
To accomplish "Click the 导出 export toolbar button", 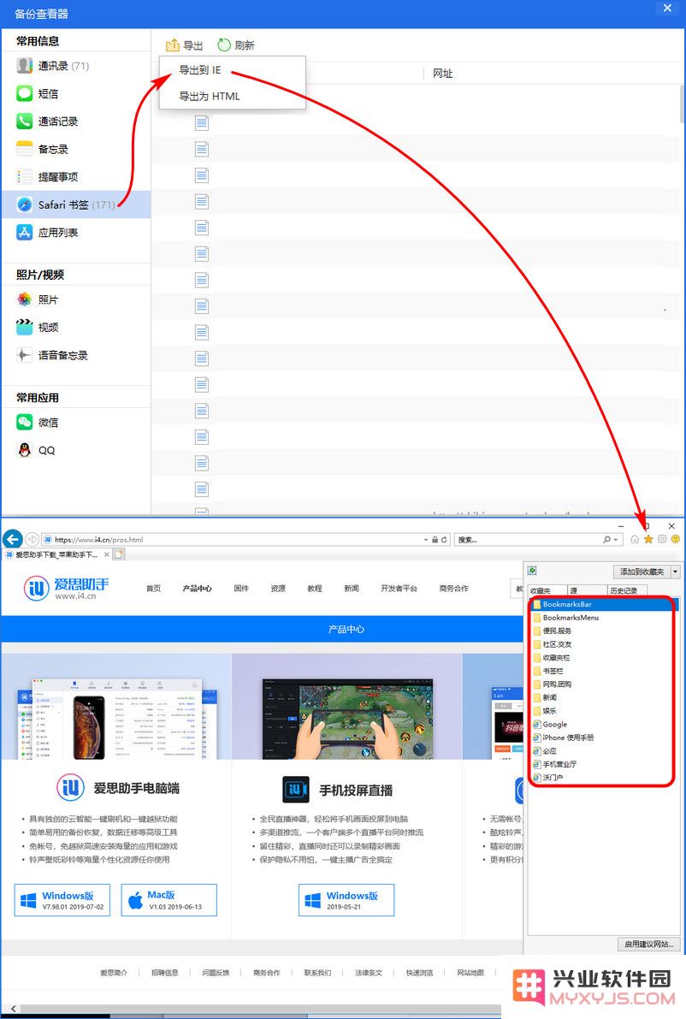I will 185,44.
